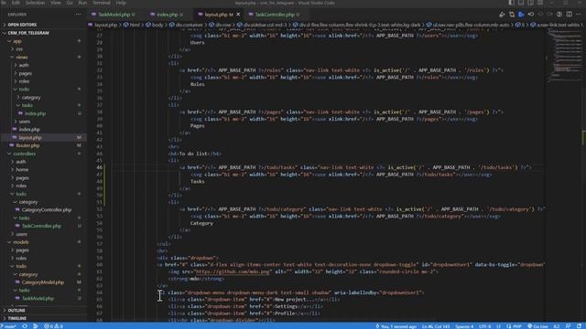Switch to the TaskModel.php tab
The height and width of the screenshot is (329, 586).
[x=114, y=15]
